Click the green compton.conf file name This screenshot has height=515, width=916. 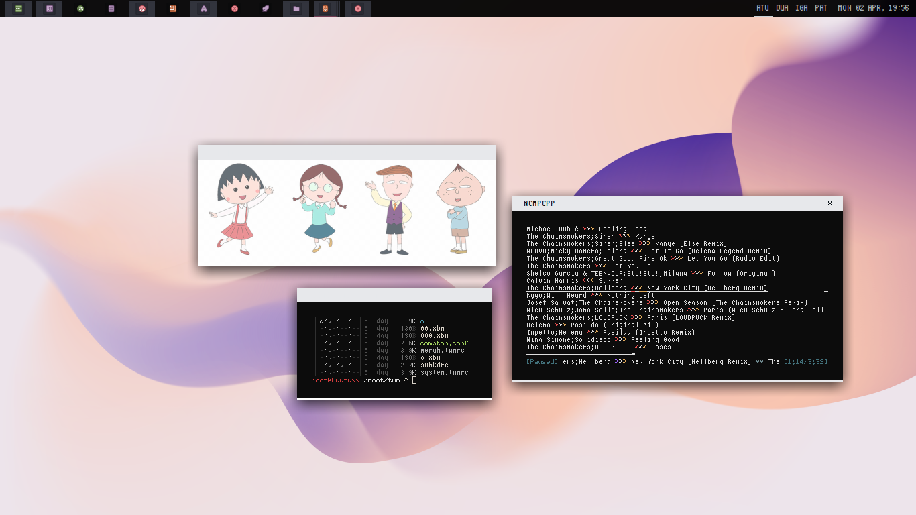pyautogui.click(x=445, y=343)
